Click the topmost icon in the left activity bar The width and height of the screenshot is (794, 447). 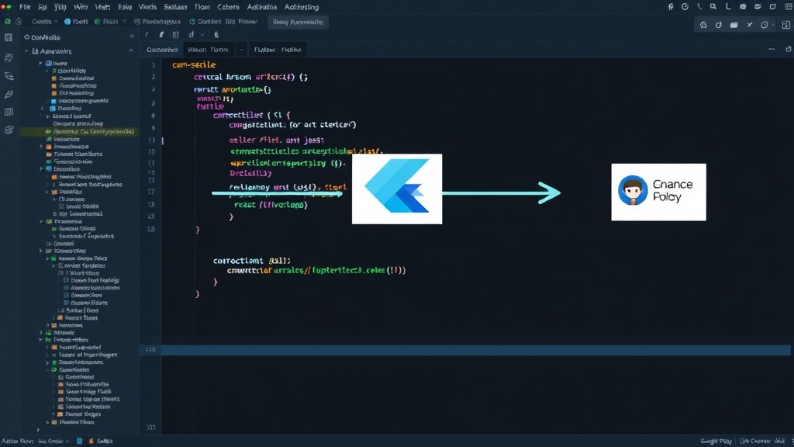point(9,37)
